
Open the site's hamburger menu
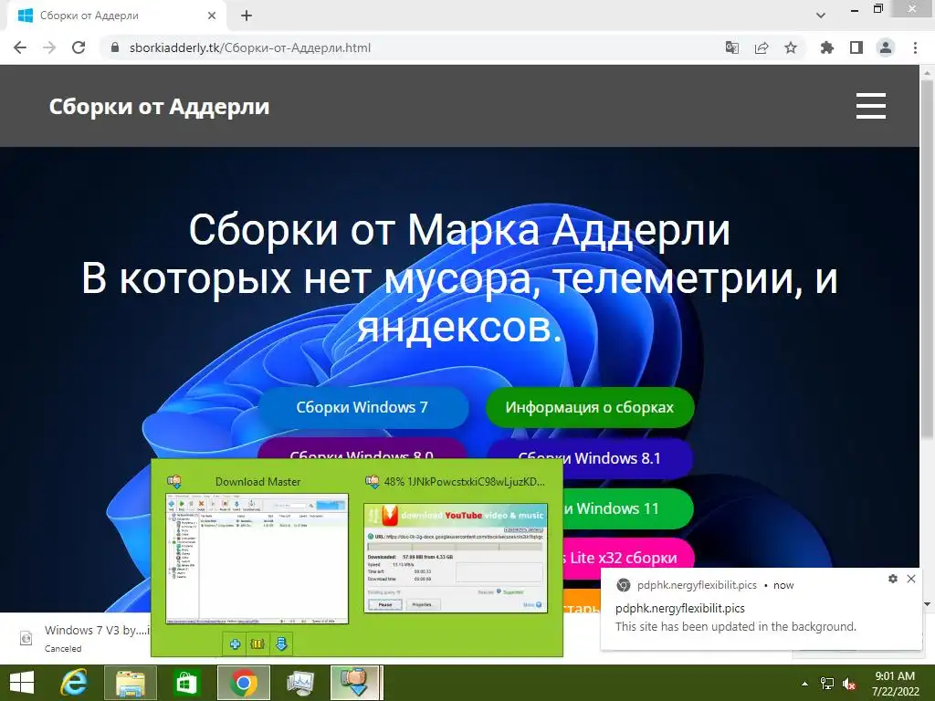[870, 106]
